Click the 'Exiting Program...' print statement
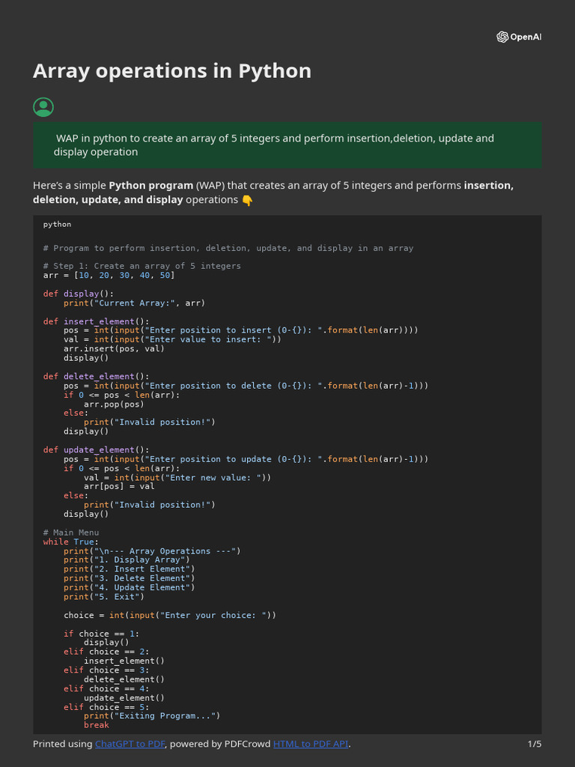This screenshot has height=767, width=575. pos(151,716)
